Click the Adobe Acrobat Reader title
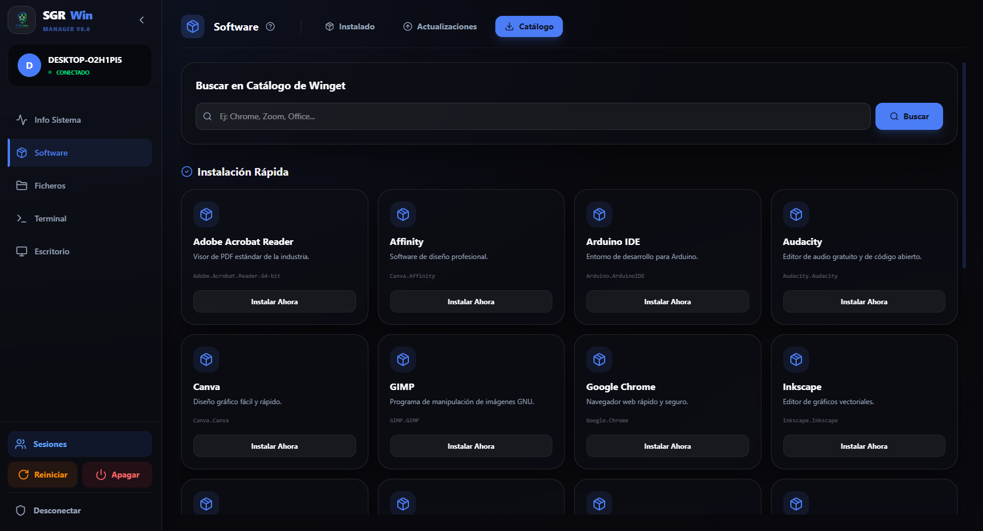The width and height of the screenshot is (983, 531). (x=243, y=241)
